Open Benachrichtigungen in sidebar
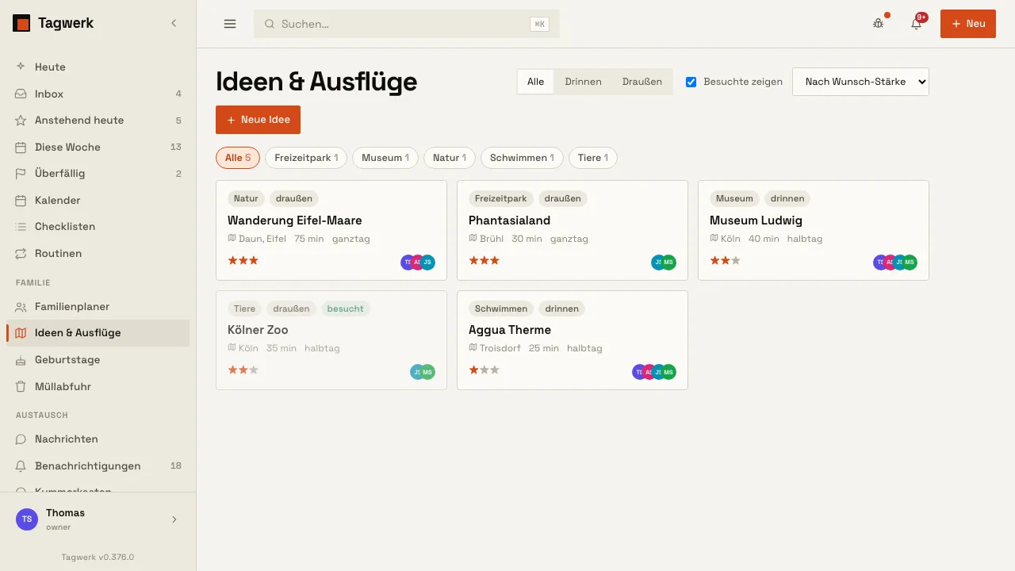The image size is (1015, 571). [x=98, y=466]
